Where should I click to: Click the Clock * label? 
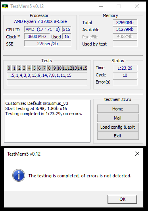[13, 37]
